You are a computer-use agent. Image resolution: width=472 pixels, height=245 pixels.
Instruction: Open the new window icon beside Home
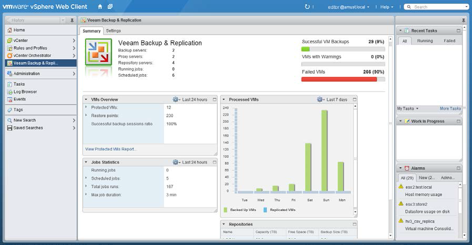(110, 7)
